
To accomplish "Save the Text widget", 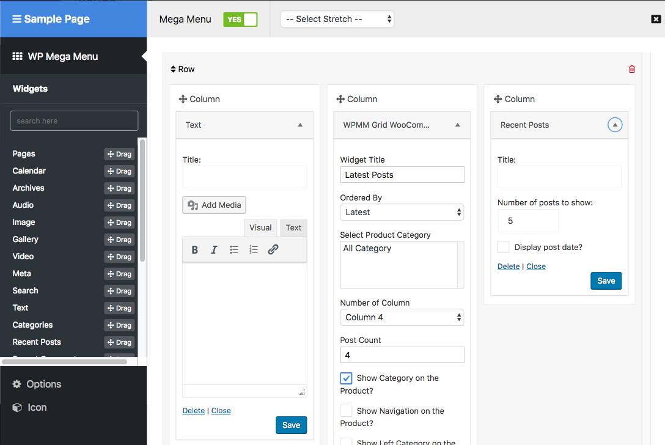I will (x=292, y=425).
